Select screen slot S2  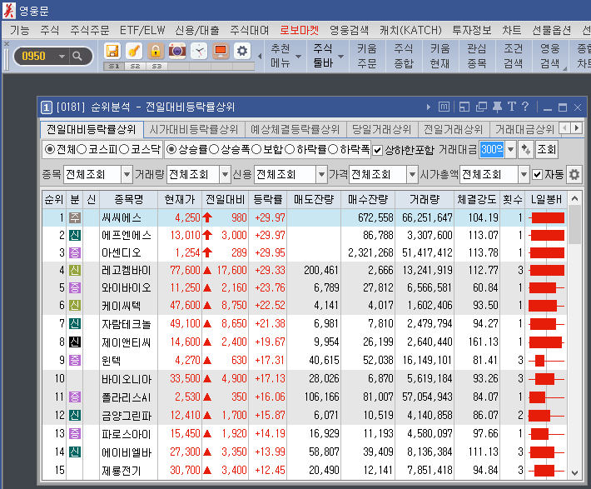coord(135,66)
